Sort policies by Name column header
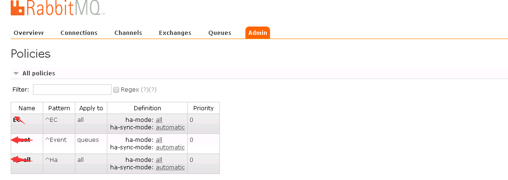508x180 pixels. click(x=27, y=108)
